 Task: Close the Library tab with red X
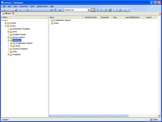pos(13,13)
